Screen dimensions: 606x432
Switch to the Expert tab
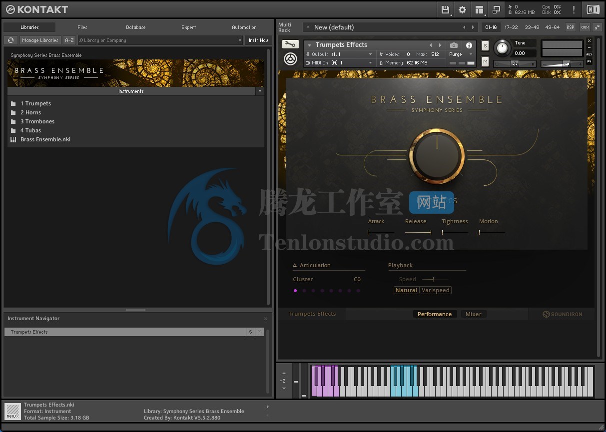tap(189, 27)
